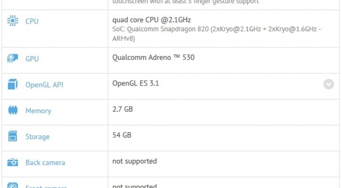Click the Qualcomm Adreno 530 value
342x188 pixels.
153,58
